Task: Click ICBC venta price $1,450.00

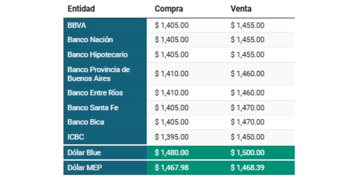Action: click(x=248, y=137)
